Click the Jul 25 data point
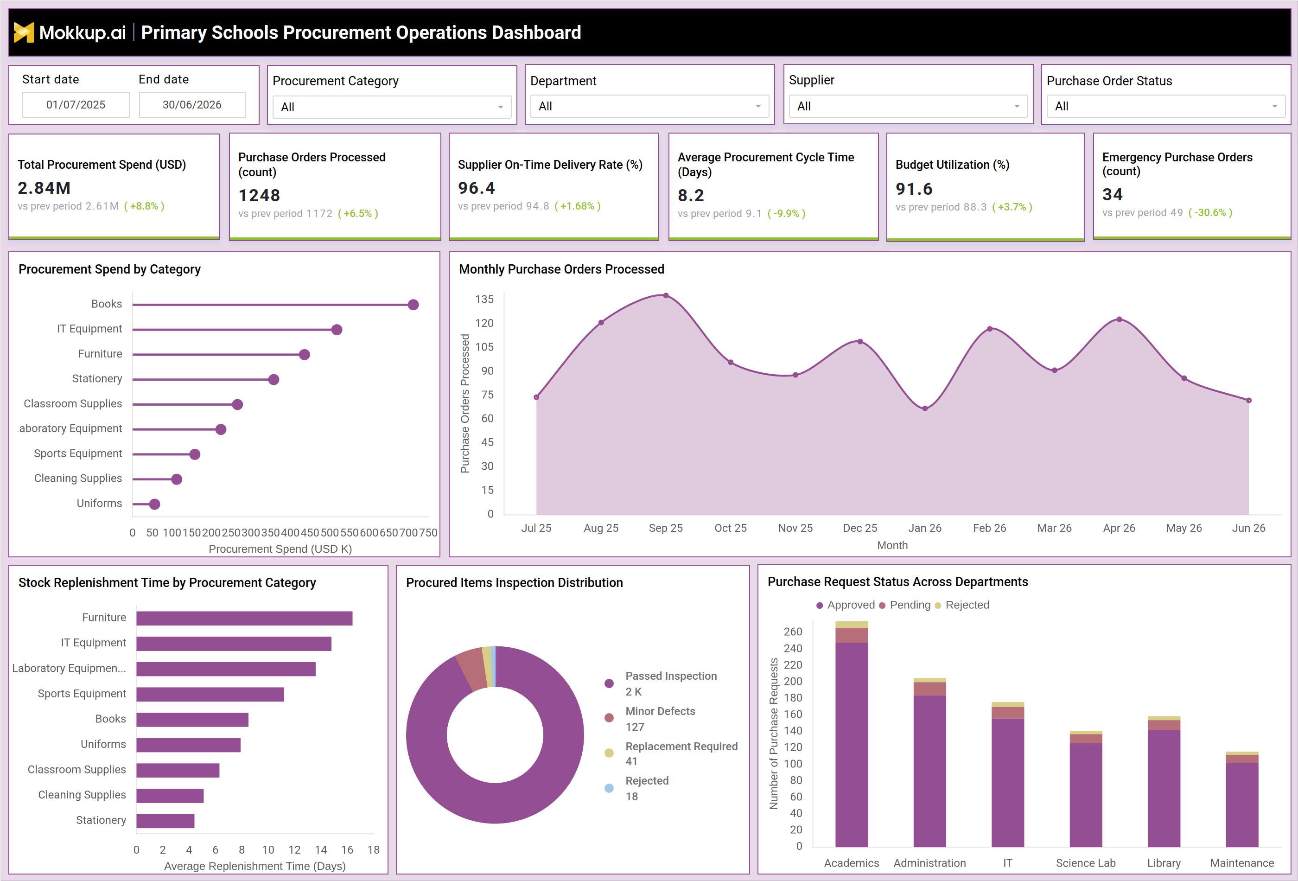The width and height of the screenshot is (1298, 881). pos(536,397)
